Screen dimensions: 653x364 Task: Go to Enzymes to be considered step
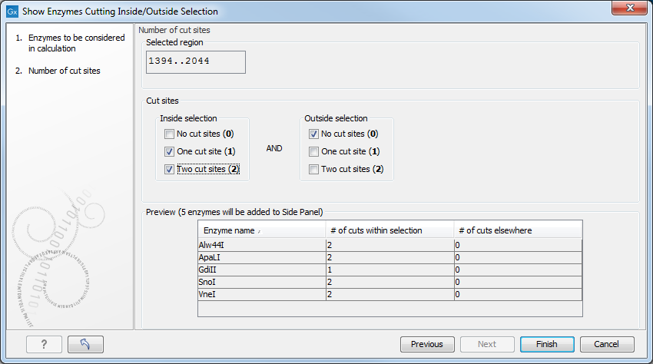pyautogui.click(x=75, y=43)
